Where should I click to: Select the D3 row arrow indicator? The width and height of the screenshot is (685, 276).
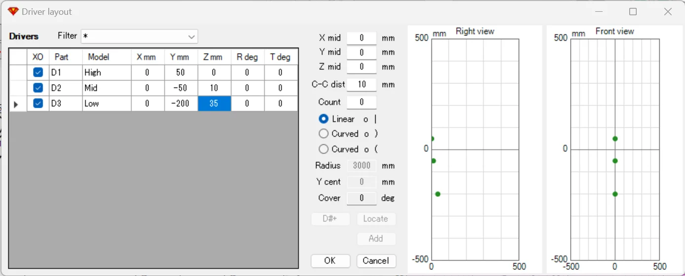[17, 104]
